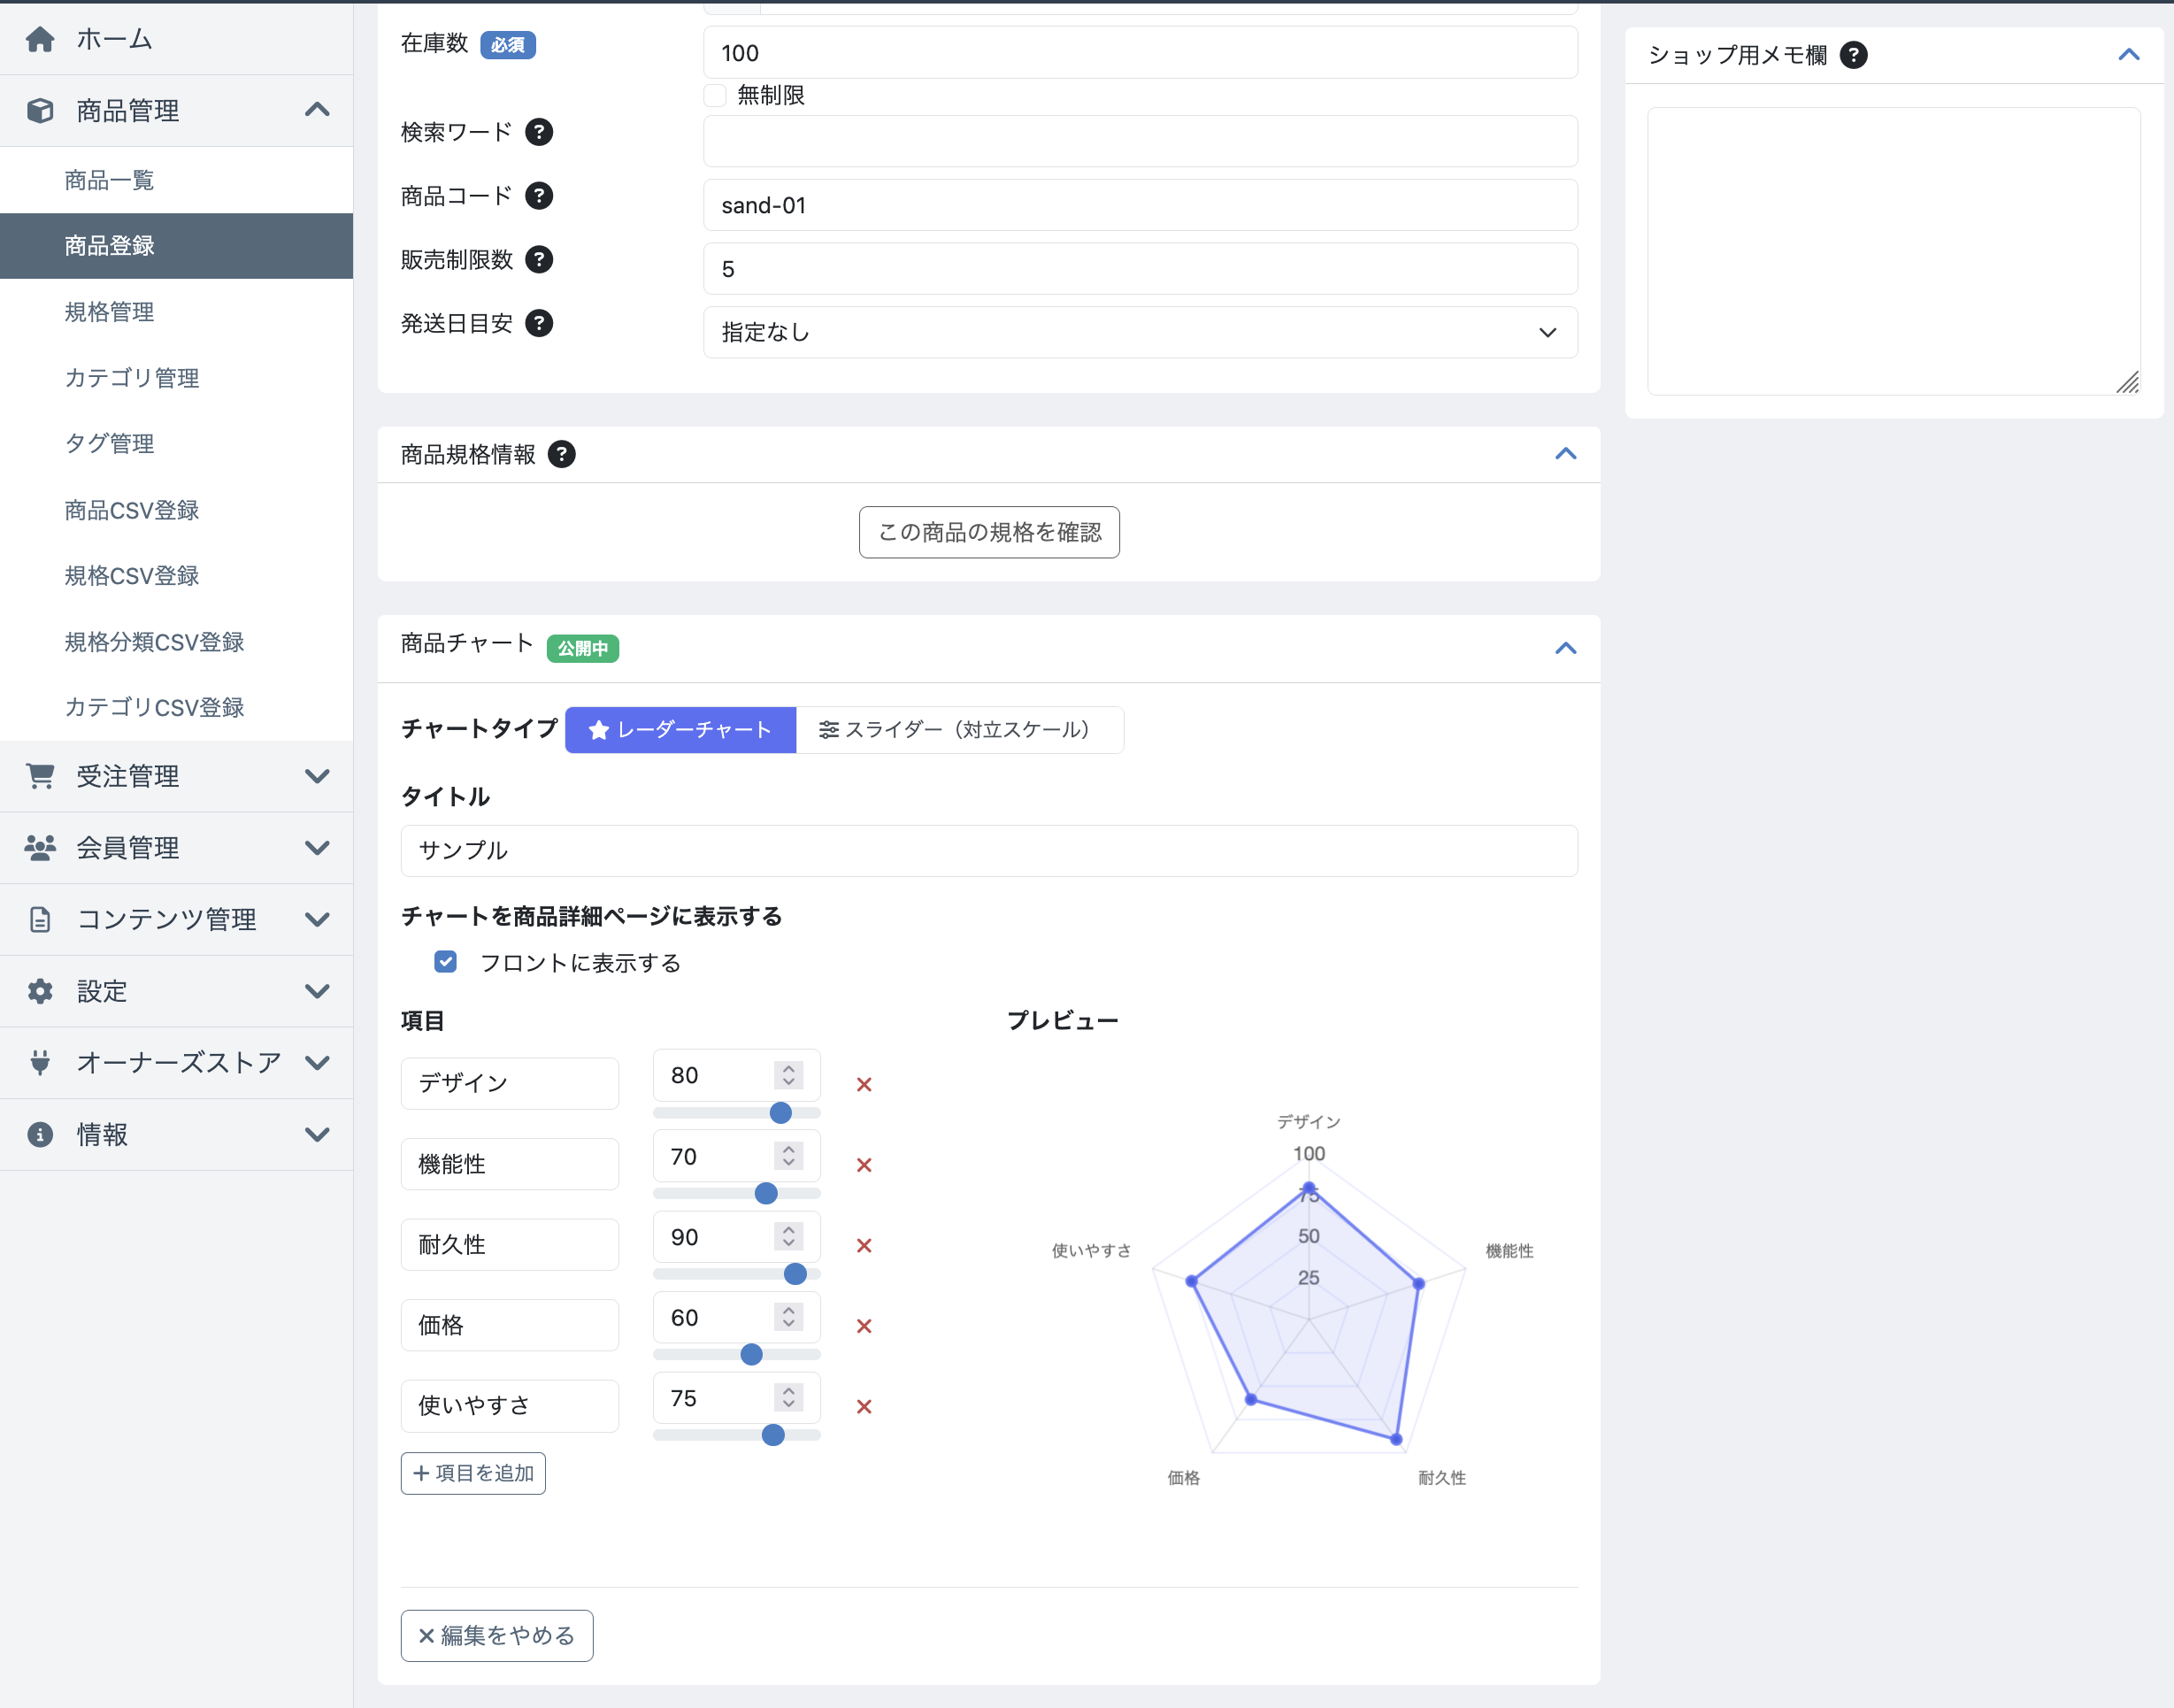Click the 商品管理 box icon
Image resolution: width=2174 pixels, height=1708 pixels.
(40, 110)
